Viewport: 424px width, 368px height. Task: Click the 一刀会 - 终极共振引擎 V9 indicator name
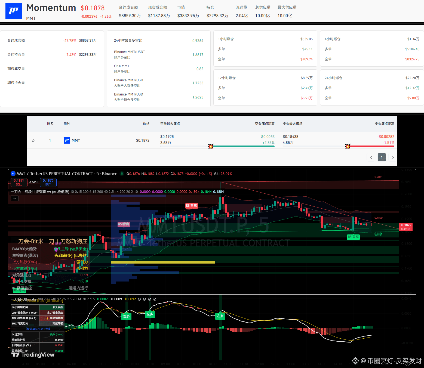pyautogui.click(x=40, y=192)
